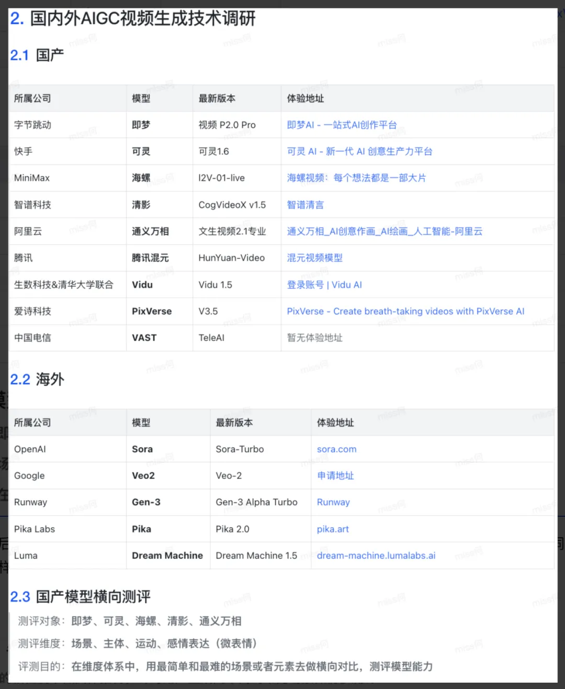The height and width of the screenshot is (689, 565).
Task: Click the 清影 model cell
Action: pos(160,205)
